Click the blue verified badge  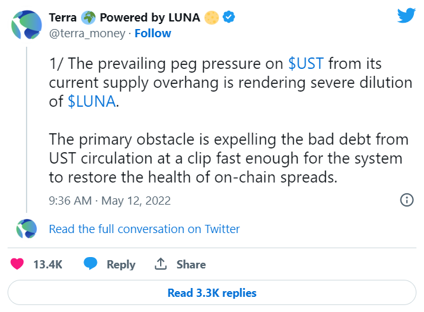229,17
